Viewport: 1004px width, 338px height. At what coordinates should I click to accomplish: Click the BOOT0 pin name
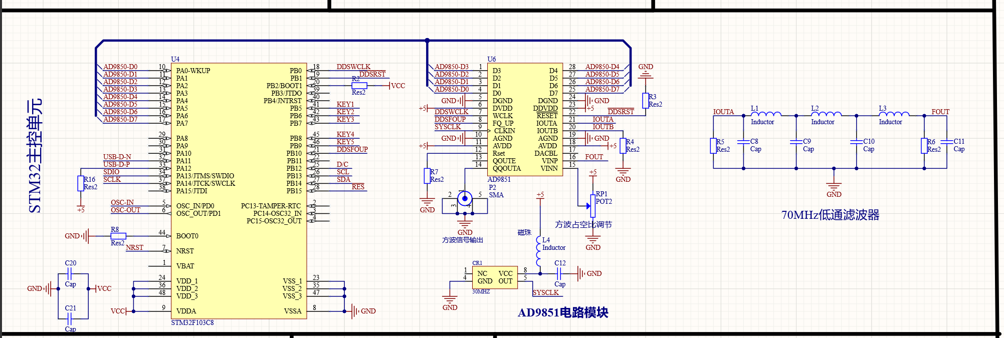pyautogui.click(x=187, y=236)
